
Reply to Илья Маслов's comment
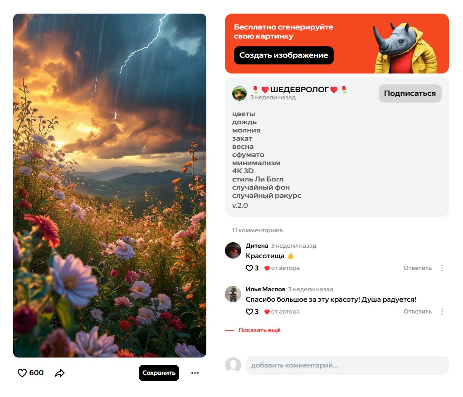(x=417, y=311)
